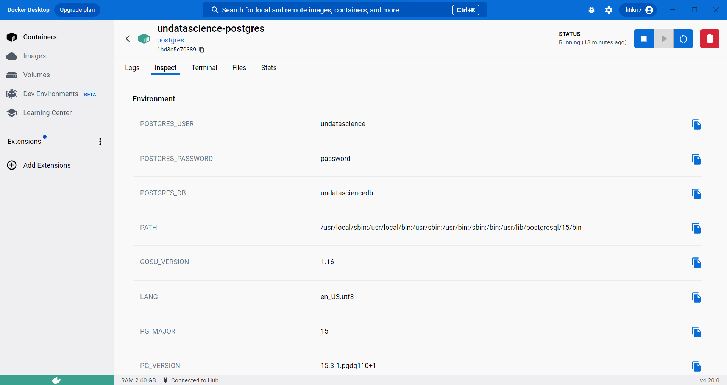Delete the container with red trash button
Viewport: 727px width, 385px height.
click(x=710, y=39)
